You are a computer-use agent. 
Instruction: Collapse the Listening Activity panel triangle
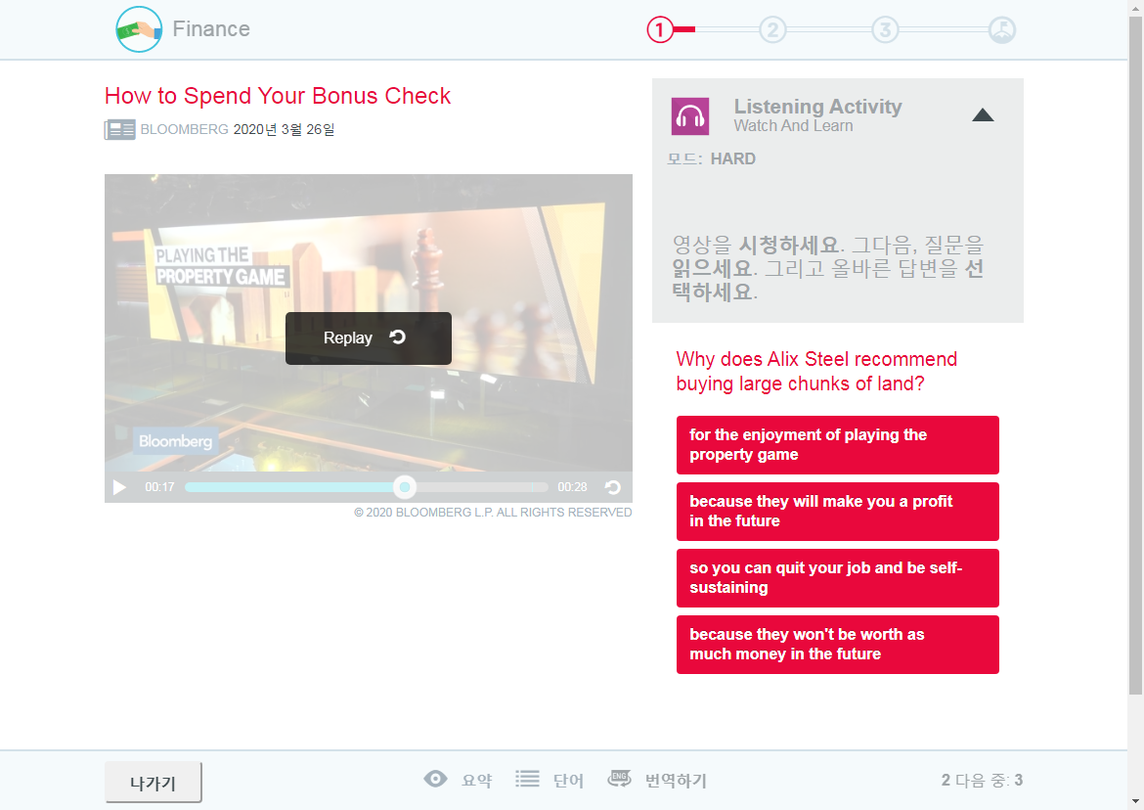(983, 115)
